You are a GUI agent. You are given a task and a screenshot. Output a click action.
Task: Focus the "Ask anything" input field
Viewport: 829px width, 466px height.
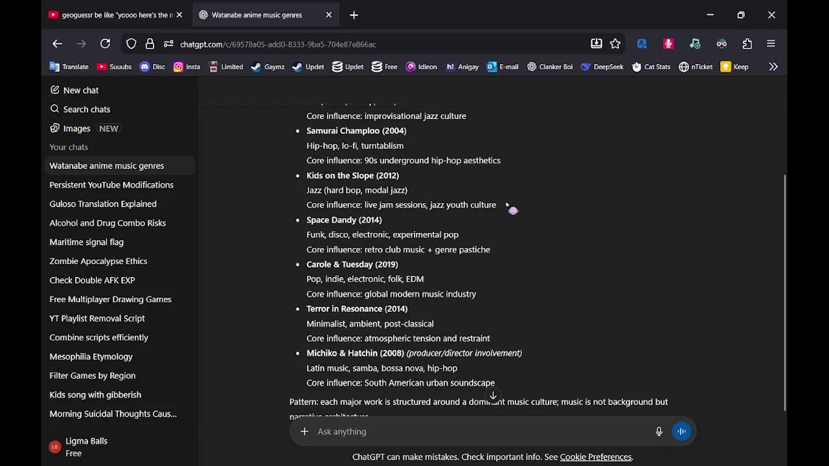[479, 432]
